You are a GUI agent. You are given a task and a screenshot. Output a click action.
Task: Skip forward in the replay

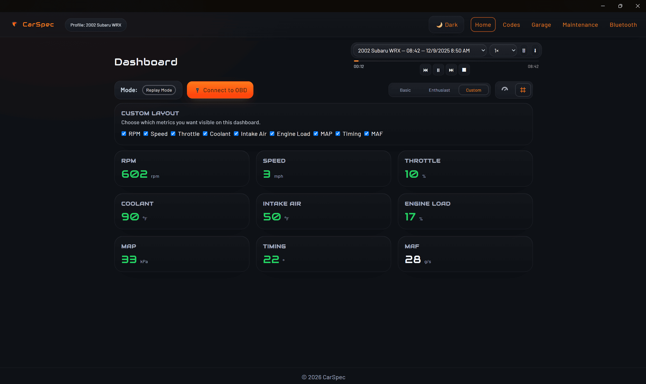(451, 70)
